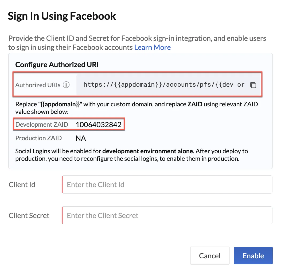Viewport: 281px width, 273px height.
Task: Copy the Authorized URI to clipboard
Action: pos(253,85)
